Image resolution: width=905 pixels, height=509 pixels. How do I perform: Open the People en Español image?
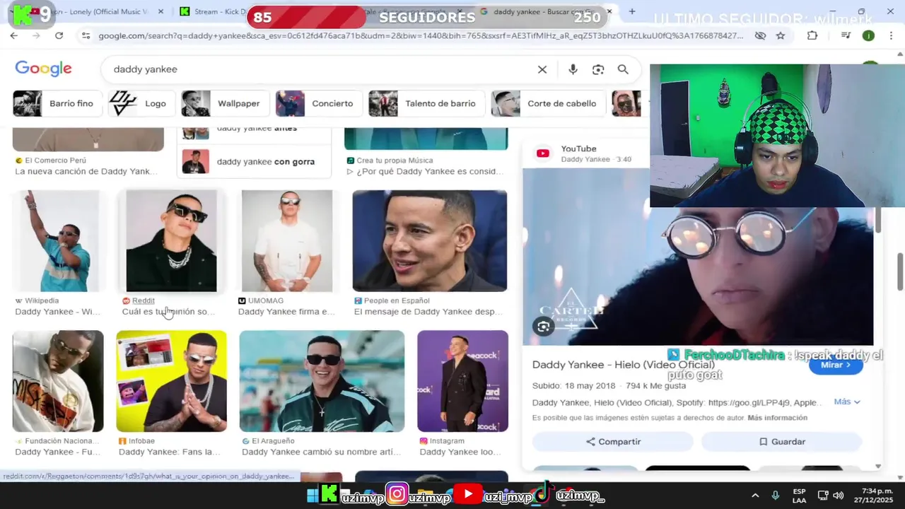(x=430, y=240)
